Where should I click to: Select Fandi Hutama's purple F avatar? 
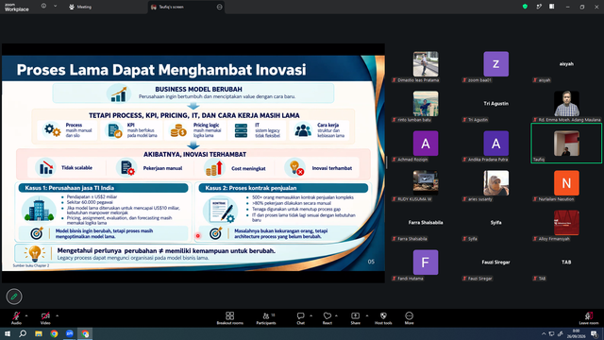[426, 263]
